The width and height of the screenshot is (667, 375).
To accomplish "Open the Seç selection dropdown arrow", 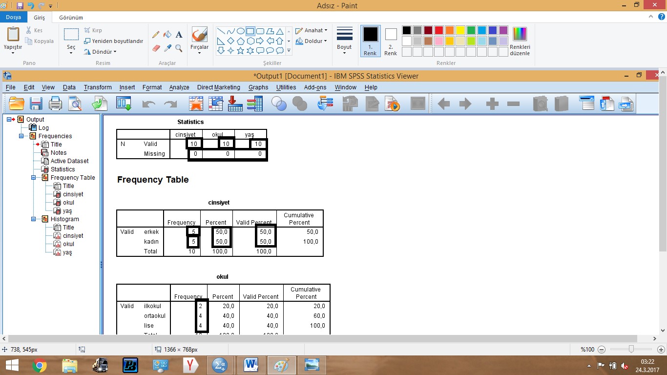I will pos(71,52).
